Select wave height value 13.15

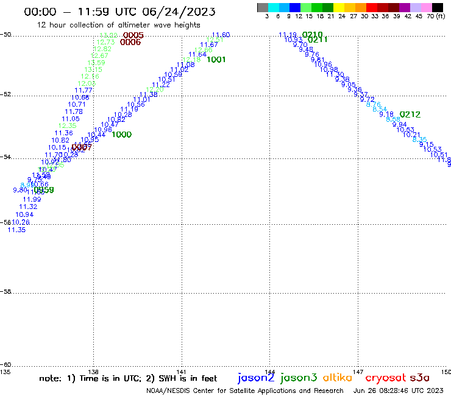[93, 69]
